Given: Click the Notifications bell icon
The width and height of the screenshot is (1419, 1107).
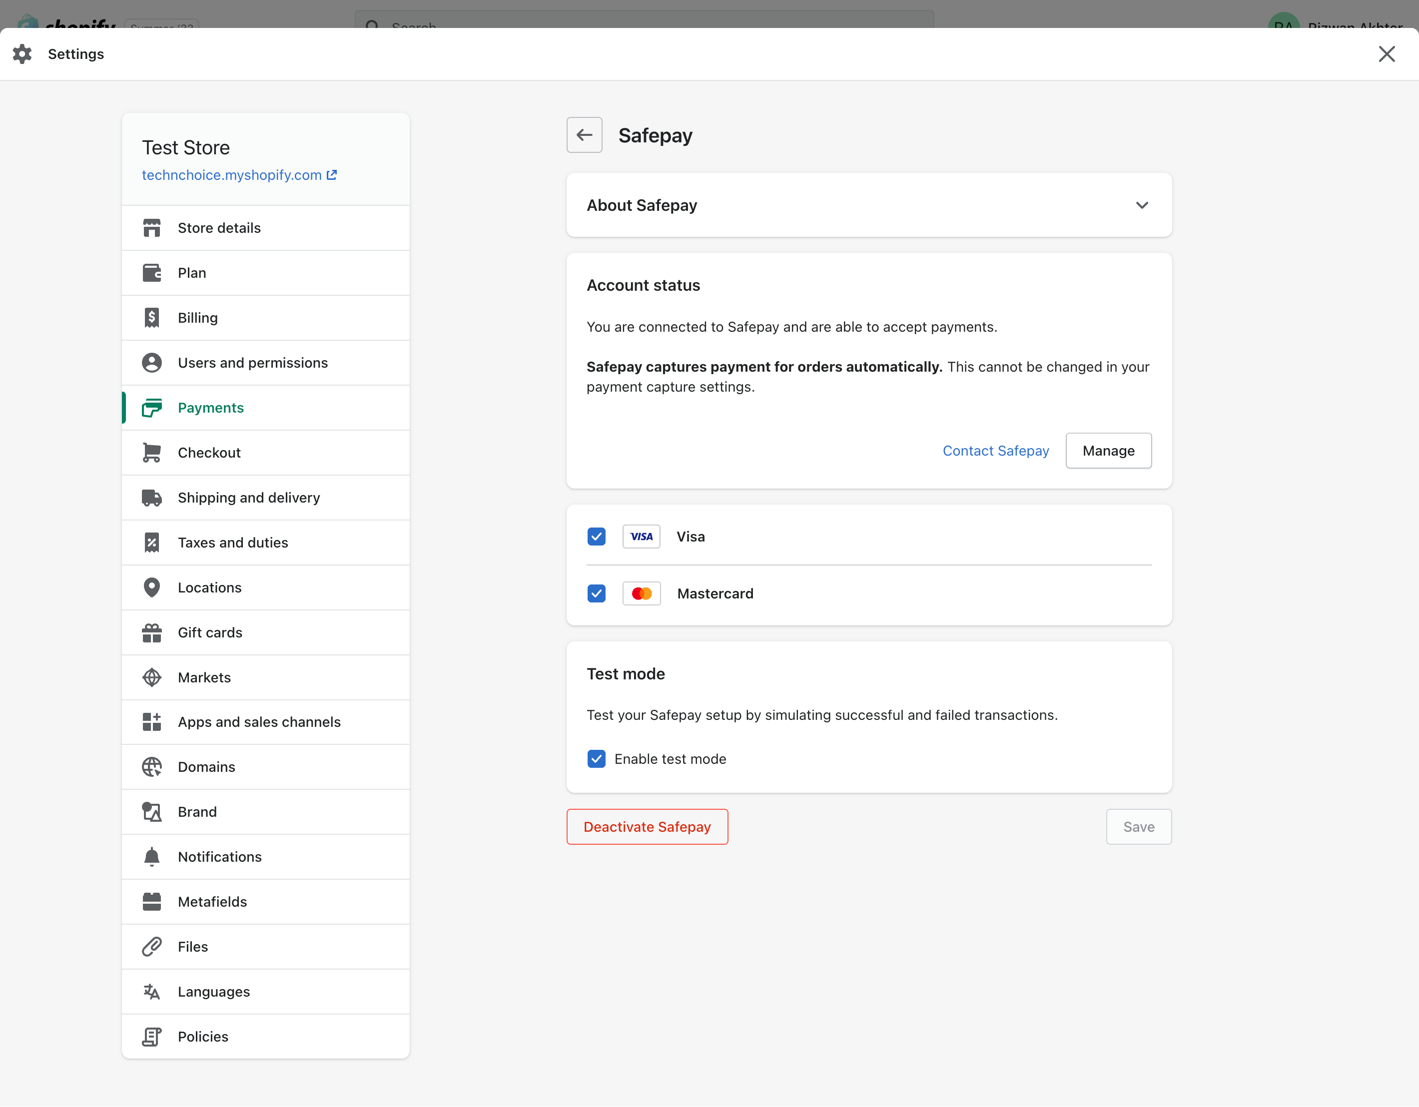Looking at the screenshot, I should (x=151, y=857).
